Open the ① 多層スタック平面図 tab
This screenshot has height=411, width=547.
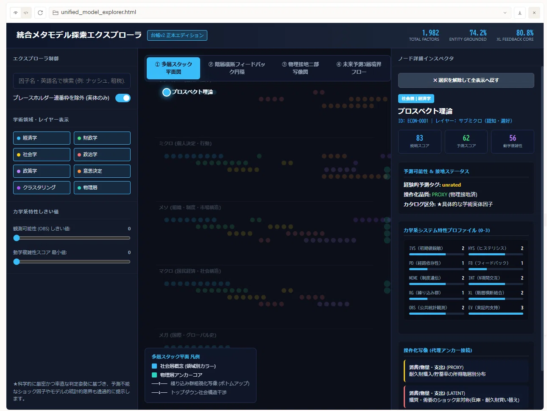[x=173, y=68]
